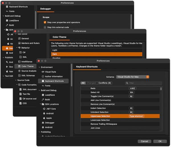Click the Filter search field

click(144, 83)
